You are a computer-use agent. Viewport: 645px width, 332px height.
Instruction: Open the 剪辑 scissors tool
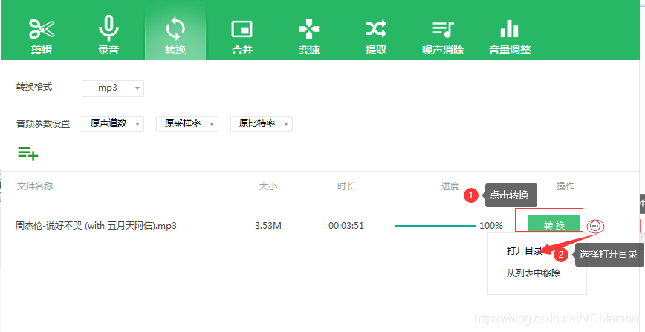pos(42,36)
